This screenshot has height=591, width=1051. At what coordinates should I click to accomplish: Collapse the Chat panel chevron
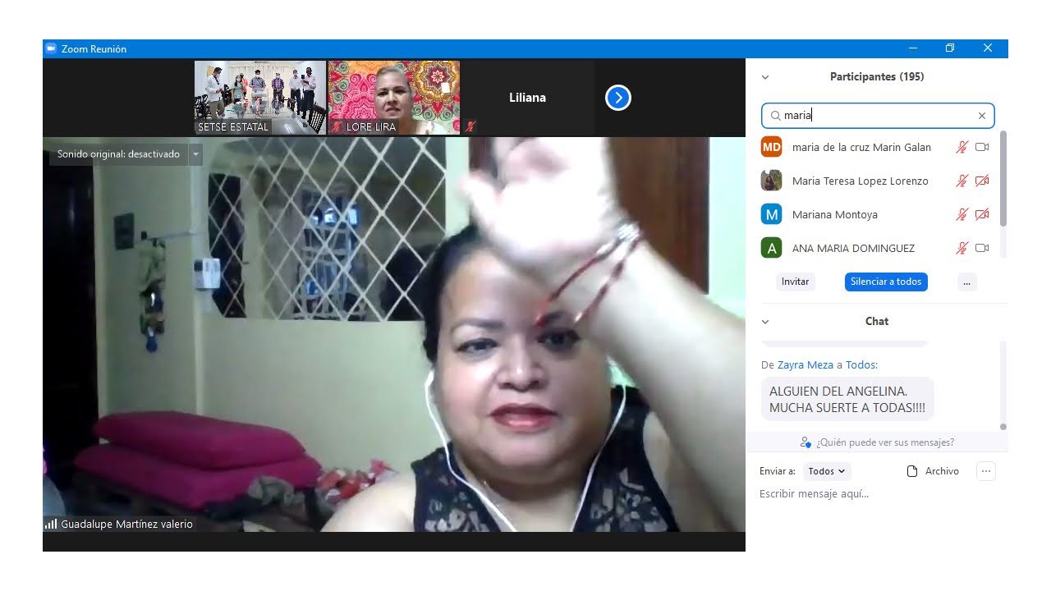pos(765,322)
